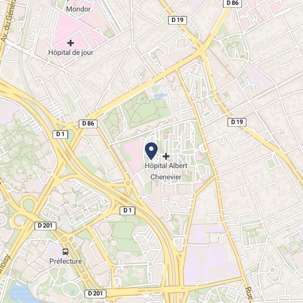Click the Av. du Général street label
Image resolution: width=303 pixels, height=303 pixels.
click(x=7, y=20)
